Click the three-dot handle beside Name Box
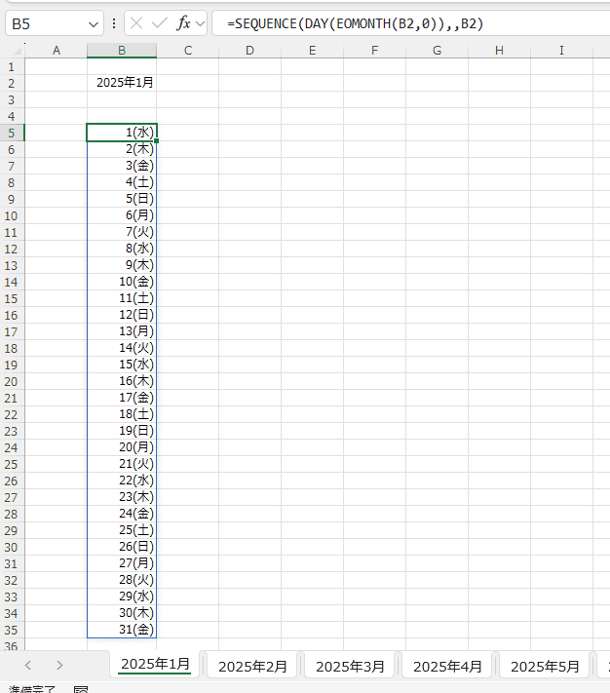Image resolution: width=610 pixels, height=693 pixels. pyautogui.click(x=114, y=23)
